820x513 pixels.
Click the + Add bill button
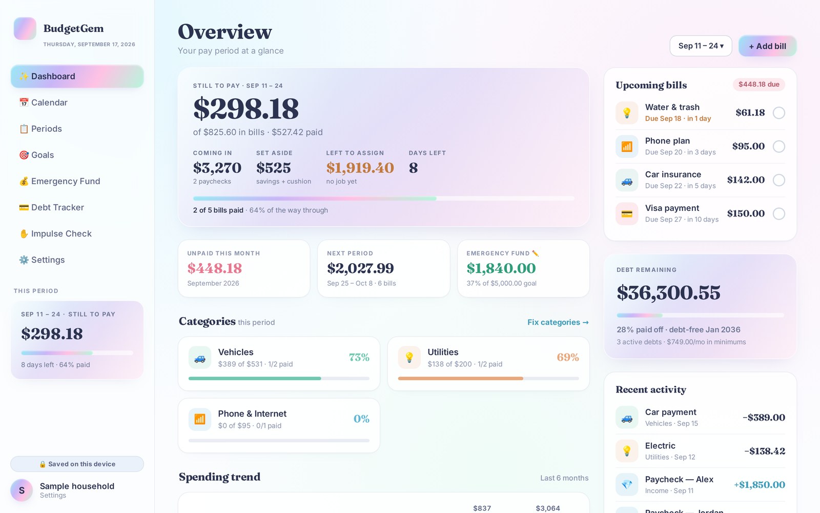[767, 46]
